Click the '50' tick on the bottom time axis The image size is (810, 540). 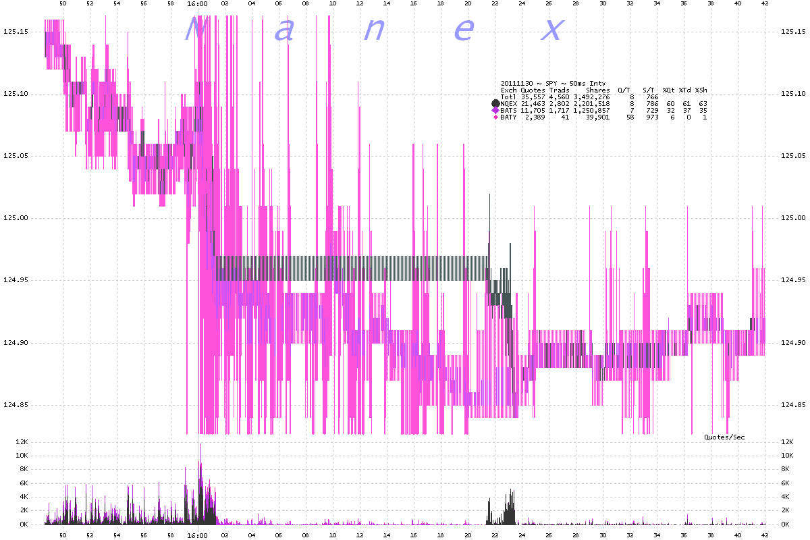(x=63, y=535)
